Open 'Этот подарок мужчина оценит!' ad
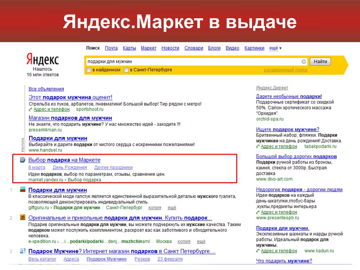 [70, 97]
